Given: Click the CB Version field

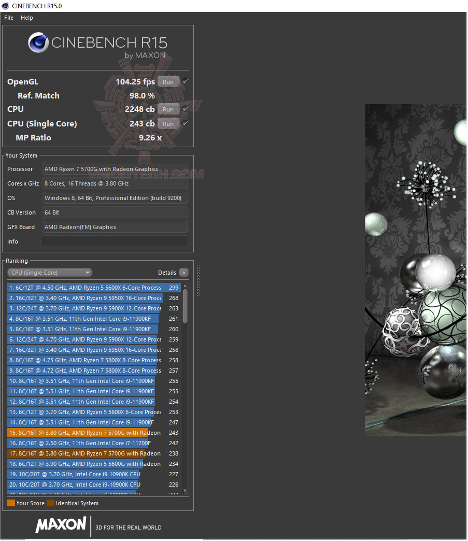Looking at the screenshot, I should [115, 212].
